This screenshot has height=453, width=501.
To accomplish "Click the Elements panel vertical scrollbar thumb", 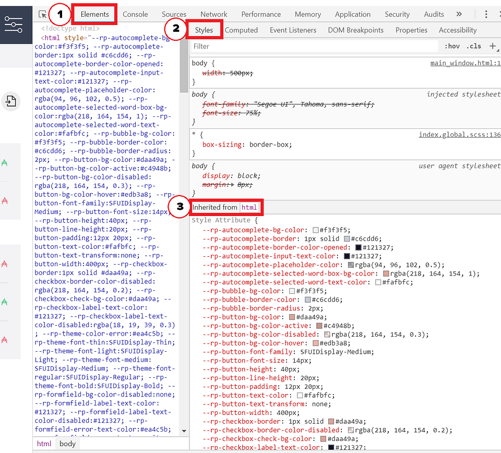I will pyautogui.click(x=184, y=65).
